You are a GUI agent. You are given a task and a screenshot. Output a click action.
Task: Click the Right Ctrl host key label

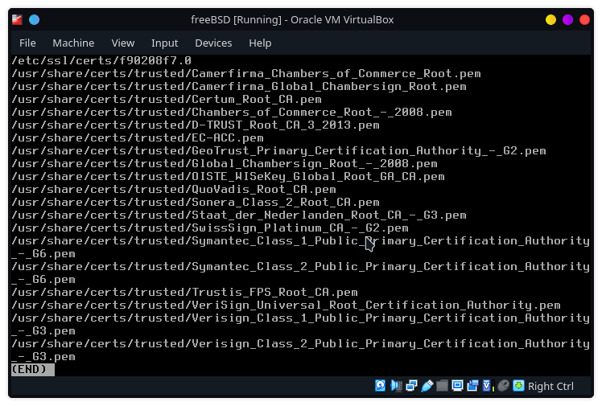[550, 386]
